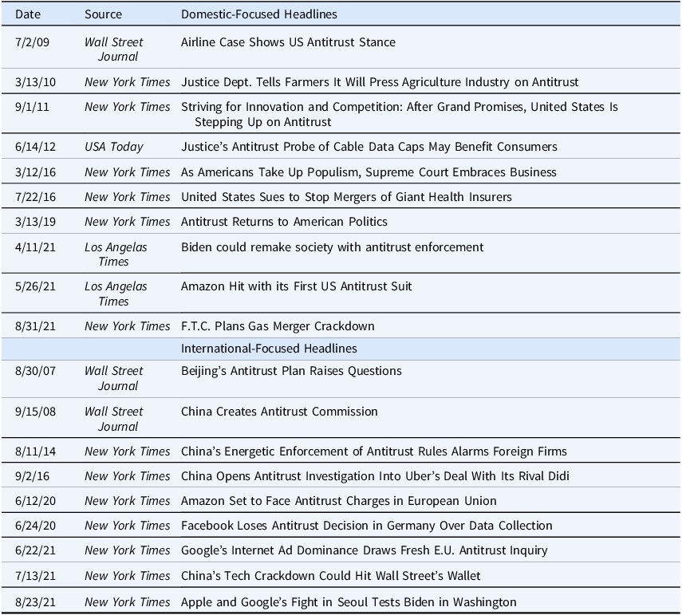Click the "Source" column header
The height and width of the screenshot is (615, 682).
pyautogui.click(x=103, y=14)
